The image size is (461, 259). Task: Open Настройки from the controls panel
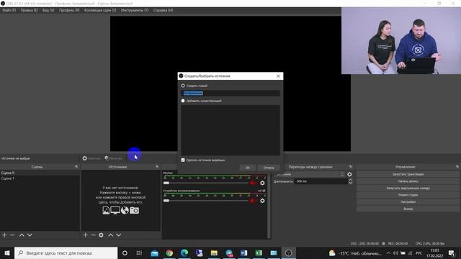(408, 202)
